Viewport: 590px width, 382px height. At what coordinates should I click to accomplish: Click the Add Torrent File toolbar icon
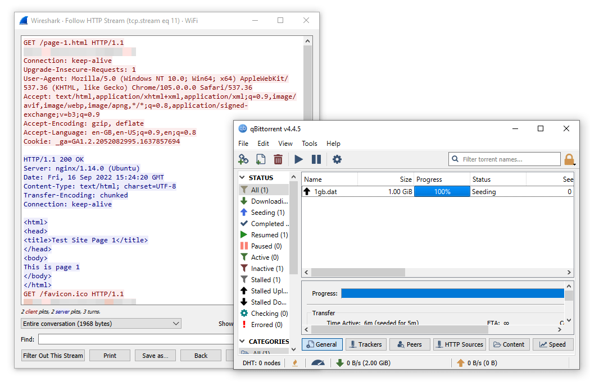pyautogui.click(x=260, y=159)
